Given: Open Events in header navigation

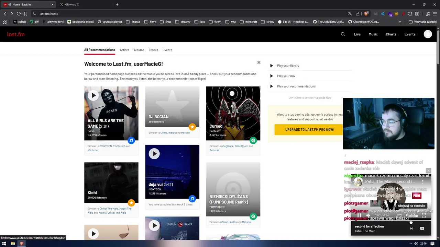Looking at the screenshot, I should tap(410, 34).
